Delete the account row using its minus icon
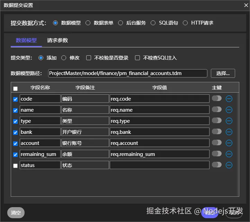 (x=229, y=143)
